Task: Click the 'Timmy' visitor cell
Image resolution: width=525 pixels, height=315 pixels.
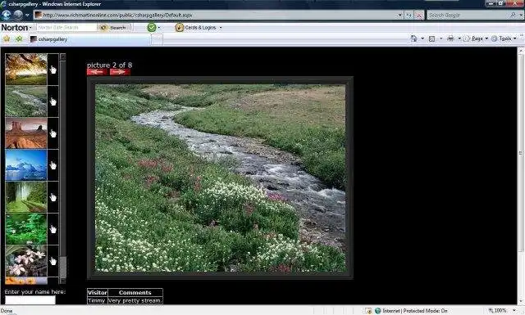Action: tap(97, 300)
